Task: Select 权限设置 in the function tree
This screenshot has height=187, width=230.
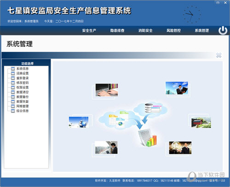Action: point(23,87)
